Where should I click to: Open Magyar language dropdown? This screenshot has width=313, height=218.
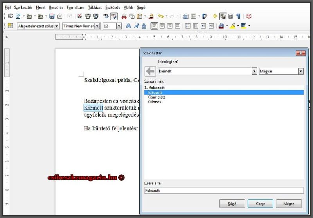(300, 71)
